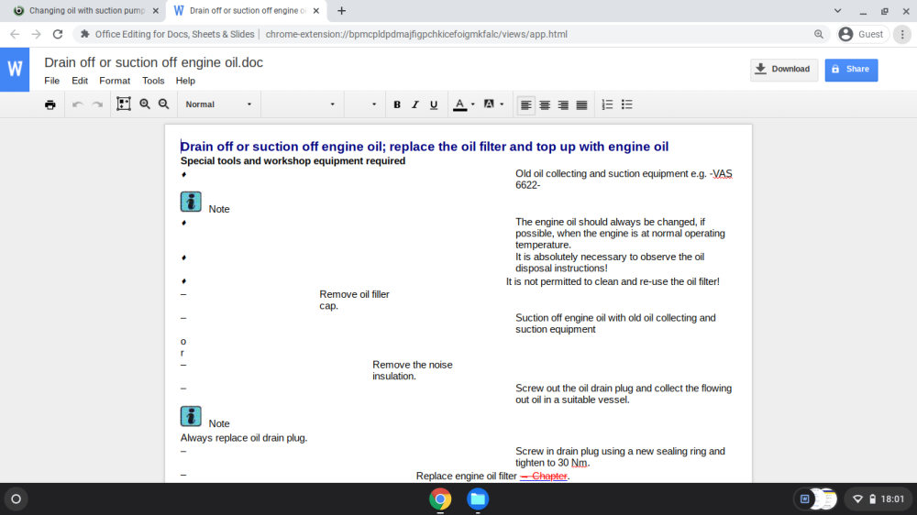This screenshot has width=917, height=515.
Task: Open the Guest profile menu
Action: [861, 34]
